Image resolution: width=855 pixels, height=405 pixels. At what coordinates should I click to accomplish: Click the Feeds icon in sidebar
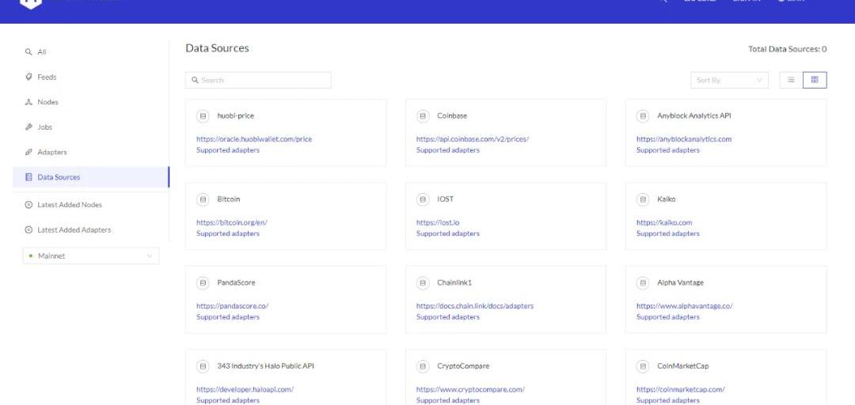29,77
